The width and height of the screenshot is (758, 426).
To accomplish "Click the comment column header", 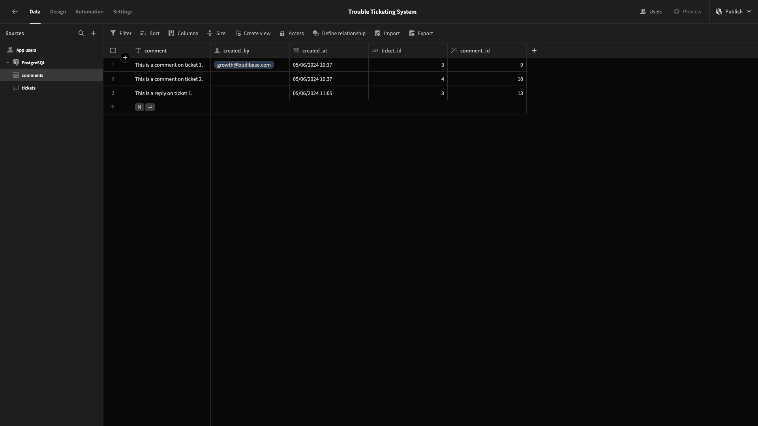I will point(171,50).
